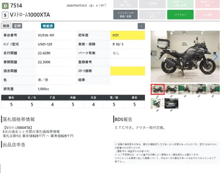Screen dimensions: 223x173
Task: Select the 外装 score column header
Action: point(73,98)
